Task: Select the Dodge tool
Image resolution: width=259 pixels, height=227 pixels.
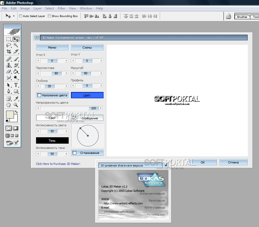Action: [16, 77]
